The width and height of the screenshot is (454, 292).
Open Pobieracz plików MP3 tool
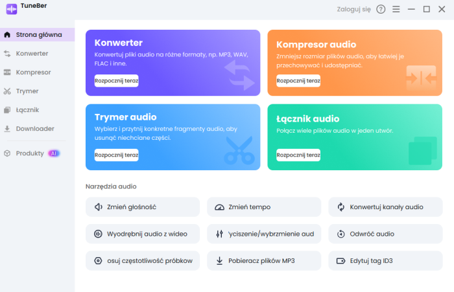[264, 261]
